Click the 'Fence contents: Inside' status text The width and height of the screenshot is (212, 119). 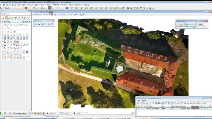(52, 117)
